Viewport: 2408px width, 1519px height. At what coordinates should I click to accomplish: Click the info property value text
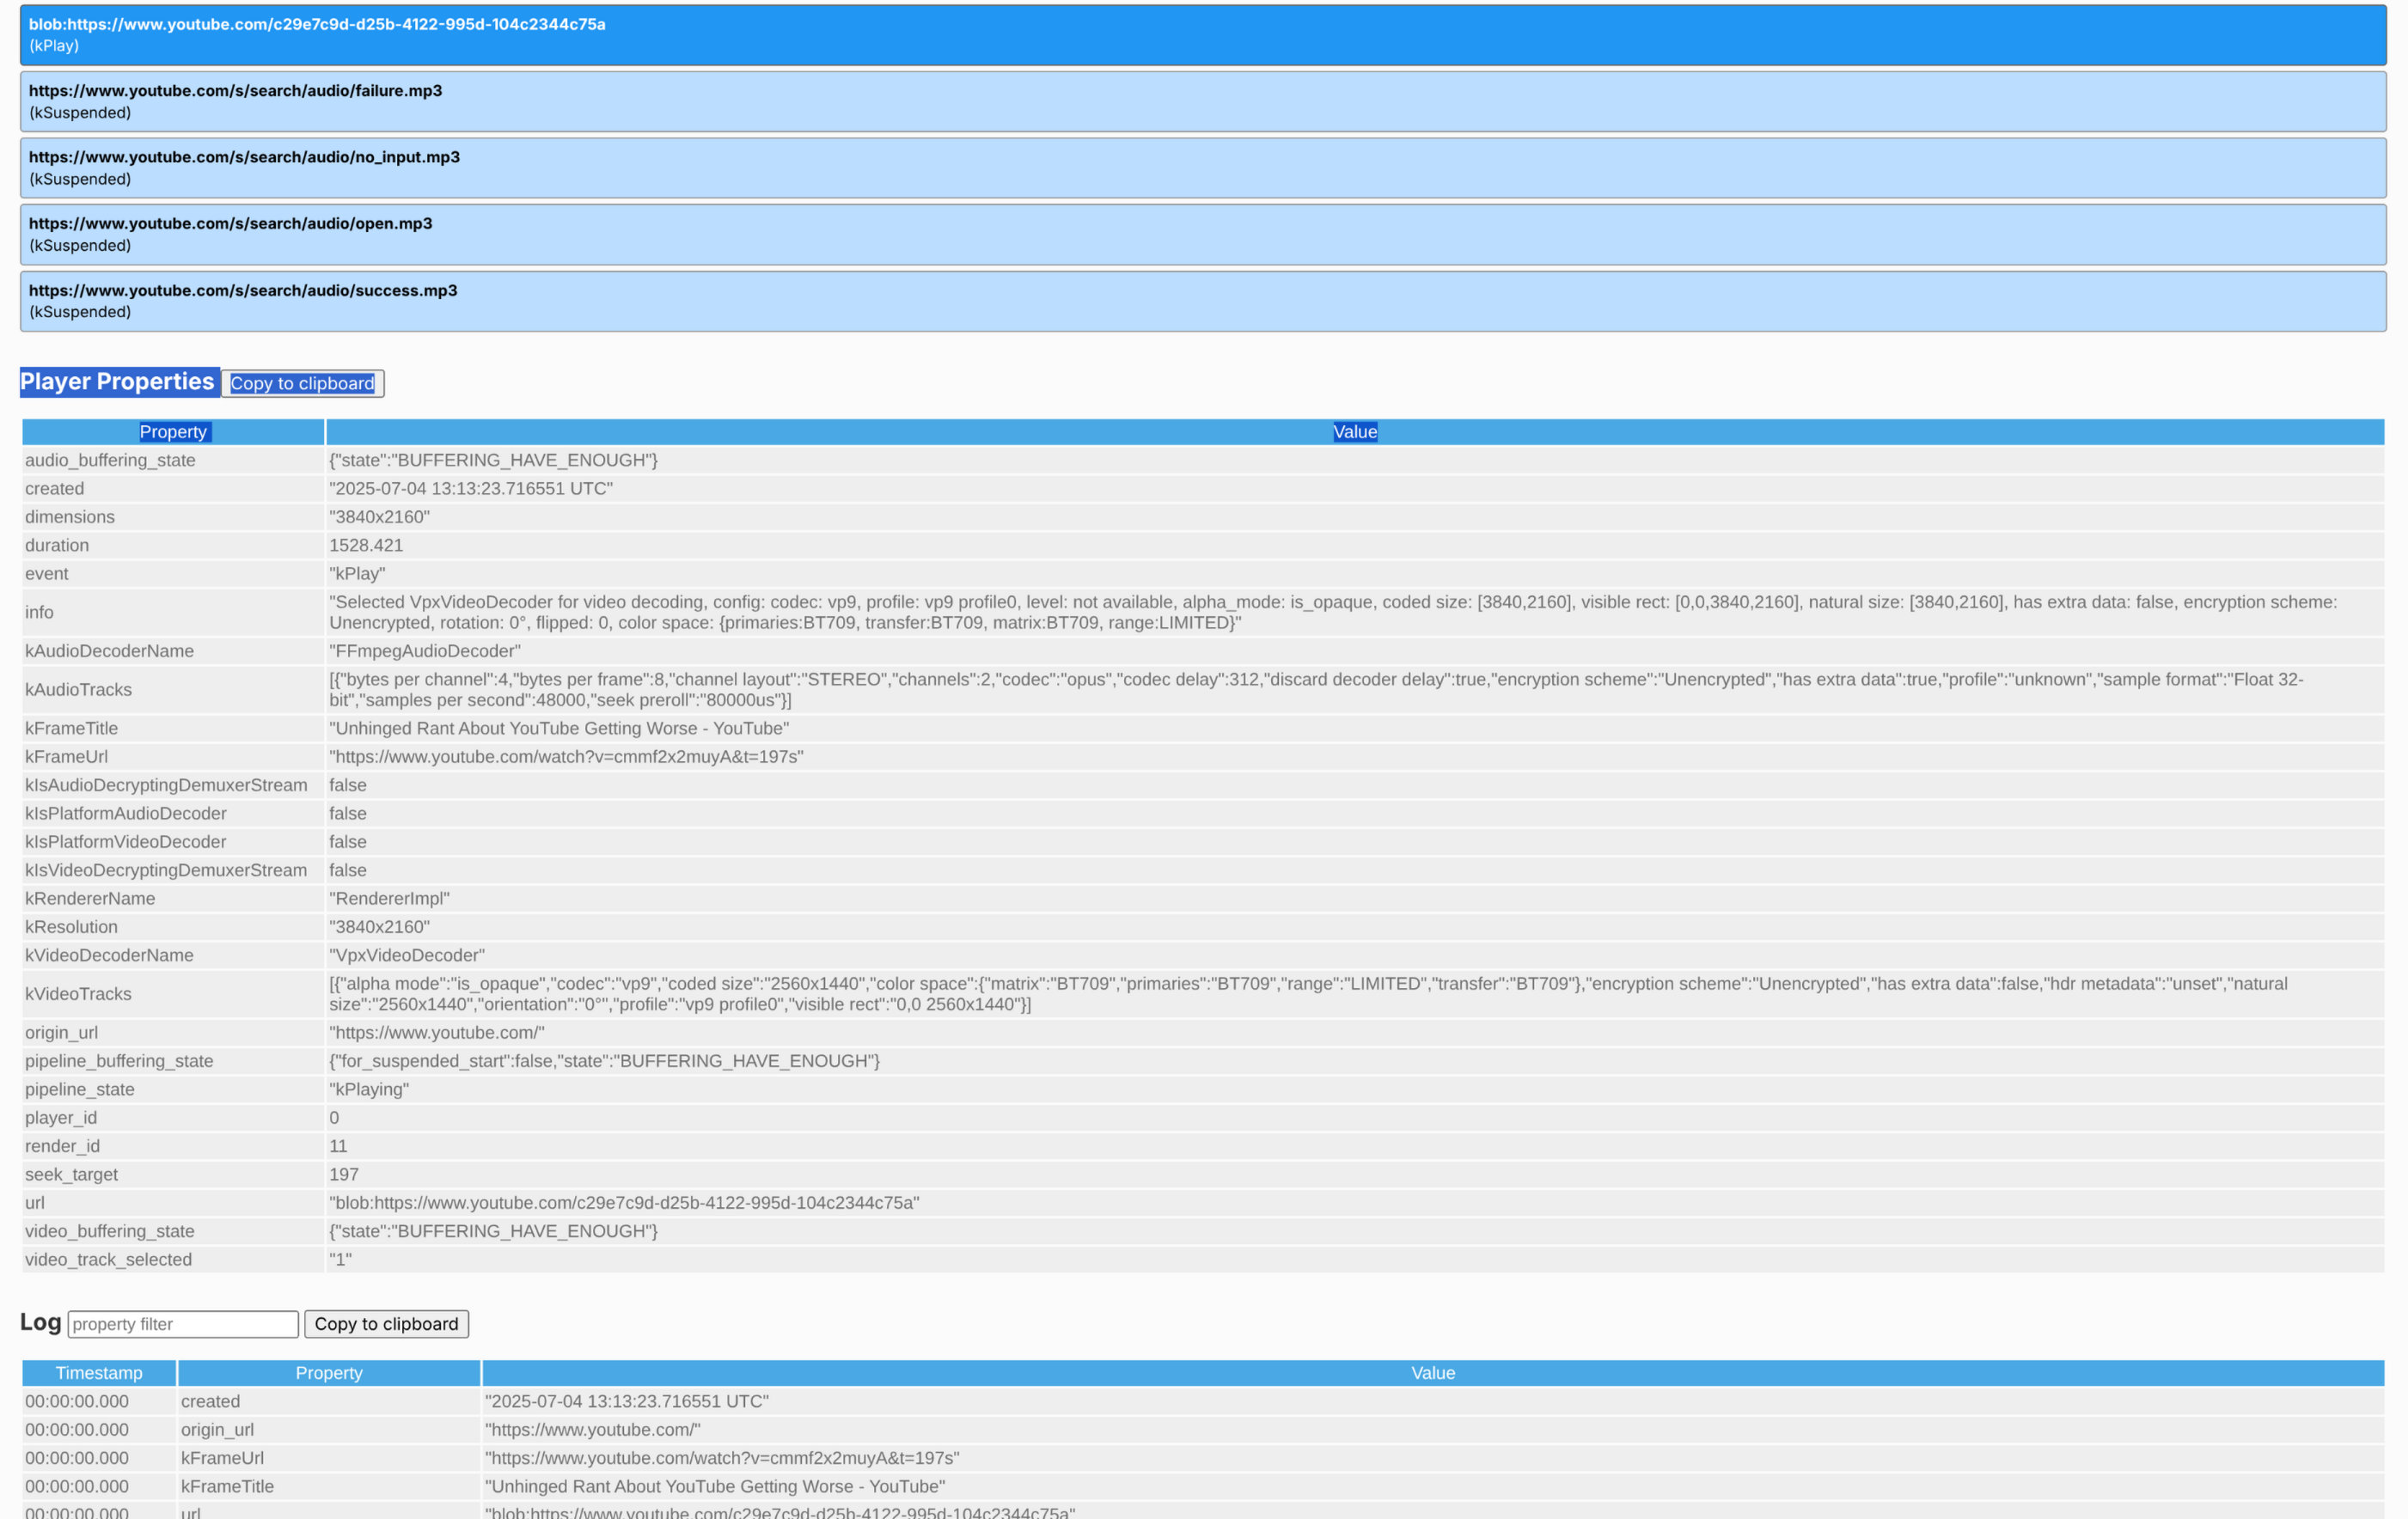point(1332,612)
